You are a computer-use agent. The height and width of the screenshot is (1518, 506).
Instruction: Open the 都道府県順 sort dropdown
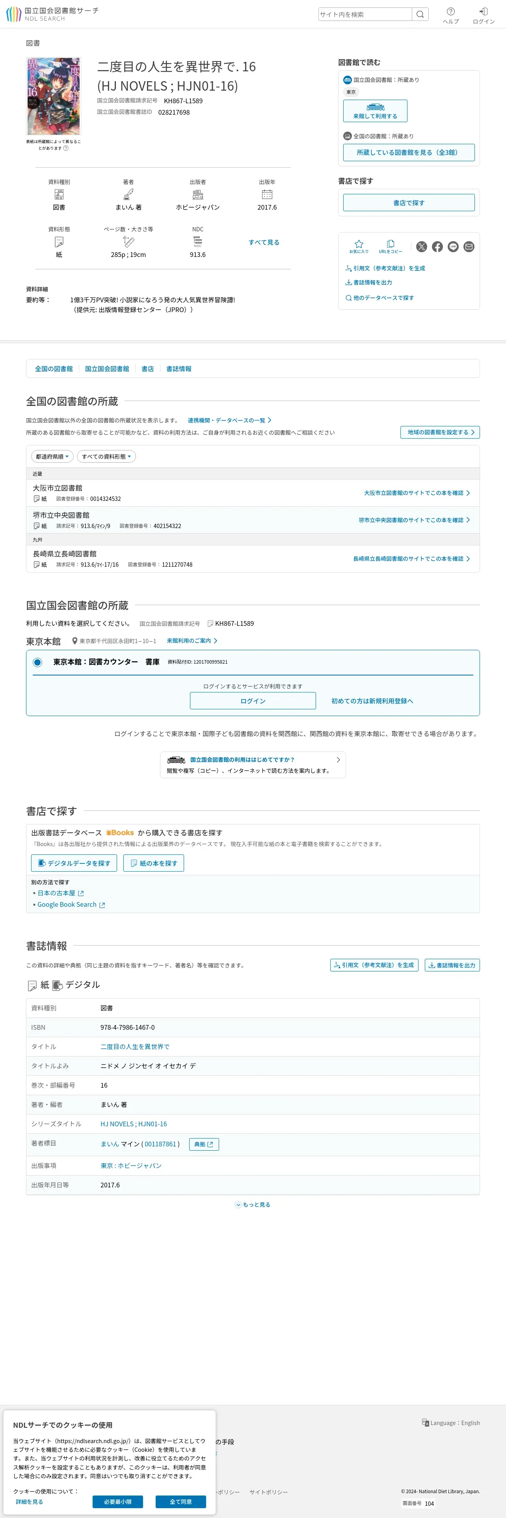[52, 457]
